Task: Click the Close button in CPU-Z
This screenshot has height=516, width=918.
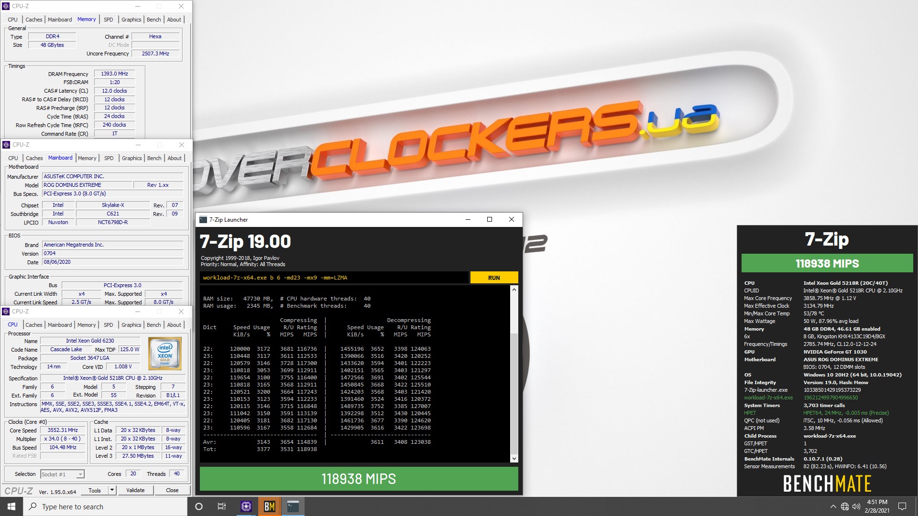Action: pyautogui.click(x=172, y=490)
